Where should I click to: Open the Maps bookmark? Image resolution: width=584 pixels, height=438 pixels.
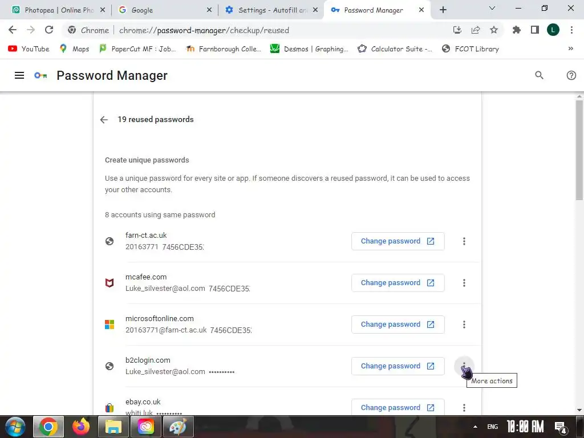(x=75, y=49)
